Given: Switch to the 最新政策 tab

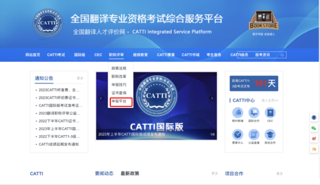Looking at the screenshot, I should click(130, 174).
